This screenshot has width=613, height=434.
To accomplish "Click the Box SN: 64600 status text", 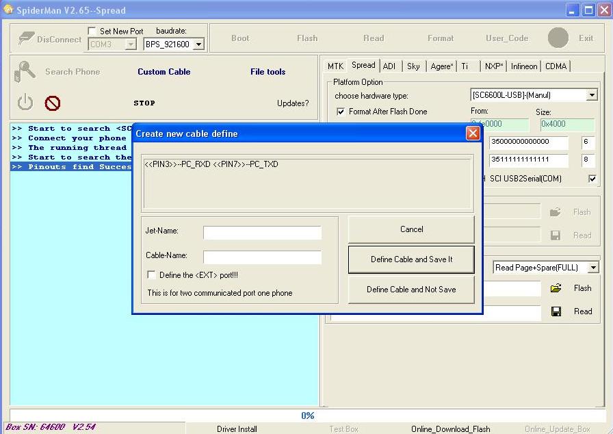I will pos(51,427).
